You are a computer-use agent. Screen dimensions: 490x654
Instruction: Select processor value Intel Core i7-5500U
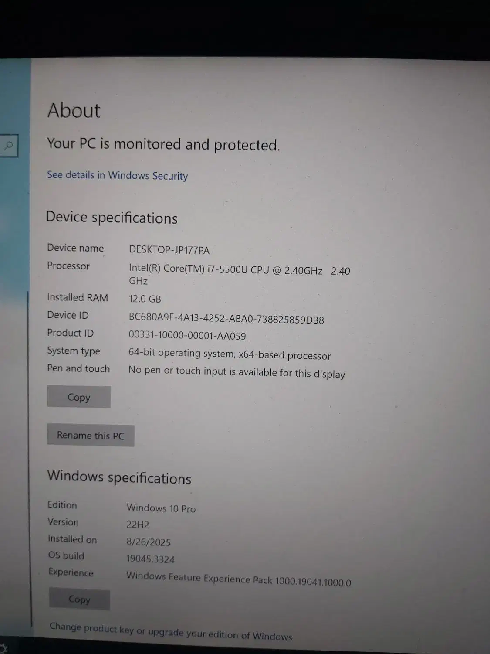(x=239, y=275)
